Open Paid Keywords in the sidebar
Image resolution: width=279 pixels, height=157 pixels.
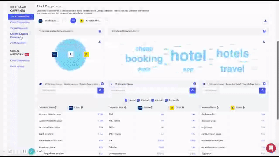click(x=18, y=43)
